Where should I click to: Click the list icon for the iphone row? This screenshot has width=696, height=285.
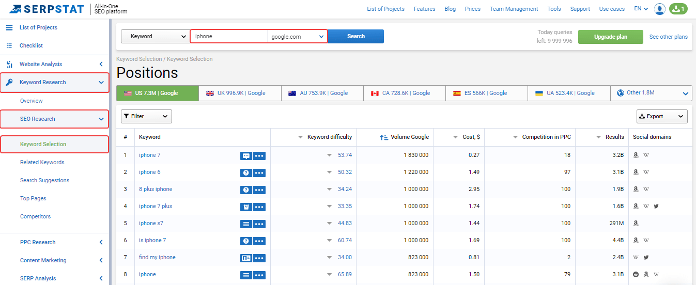(246, 275)
